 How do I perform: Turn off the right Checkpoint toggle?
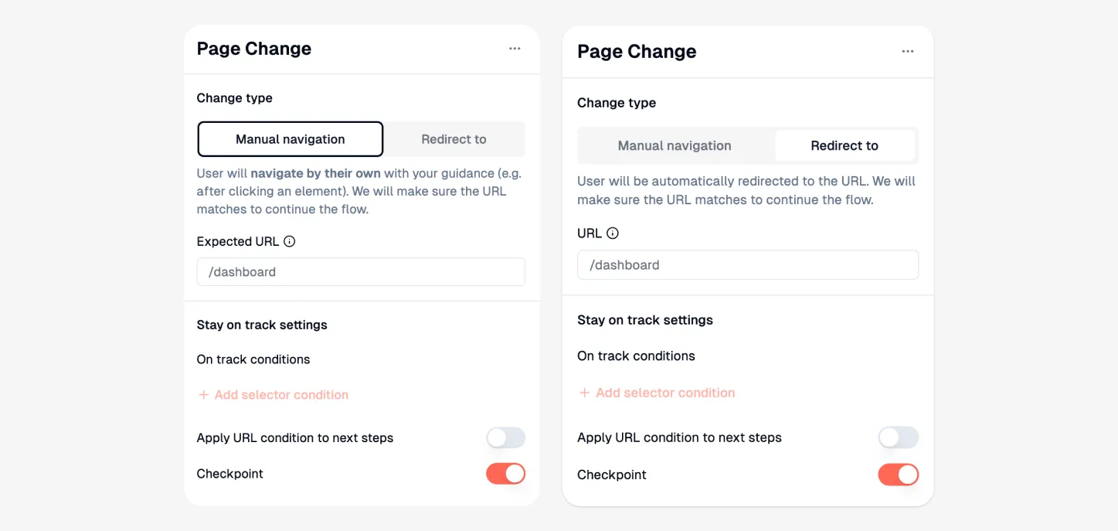coord(898,475)
